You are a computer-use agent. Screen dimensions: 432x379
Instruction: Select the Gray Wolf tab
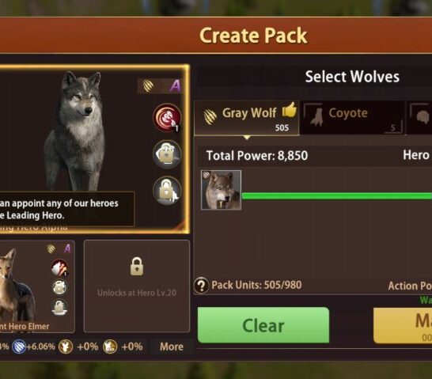click(x=247, y=118)
